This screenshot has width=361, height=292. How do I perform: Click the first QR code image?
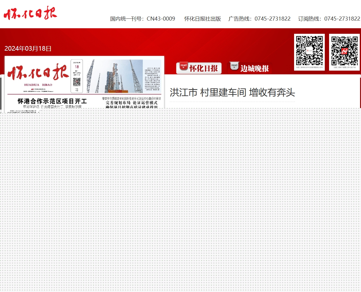(x=309, y=52)
